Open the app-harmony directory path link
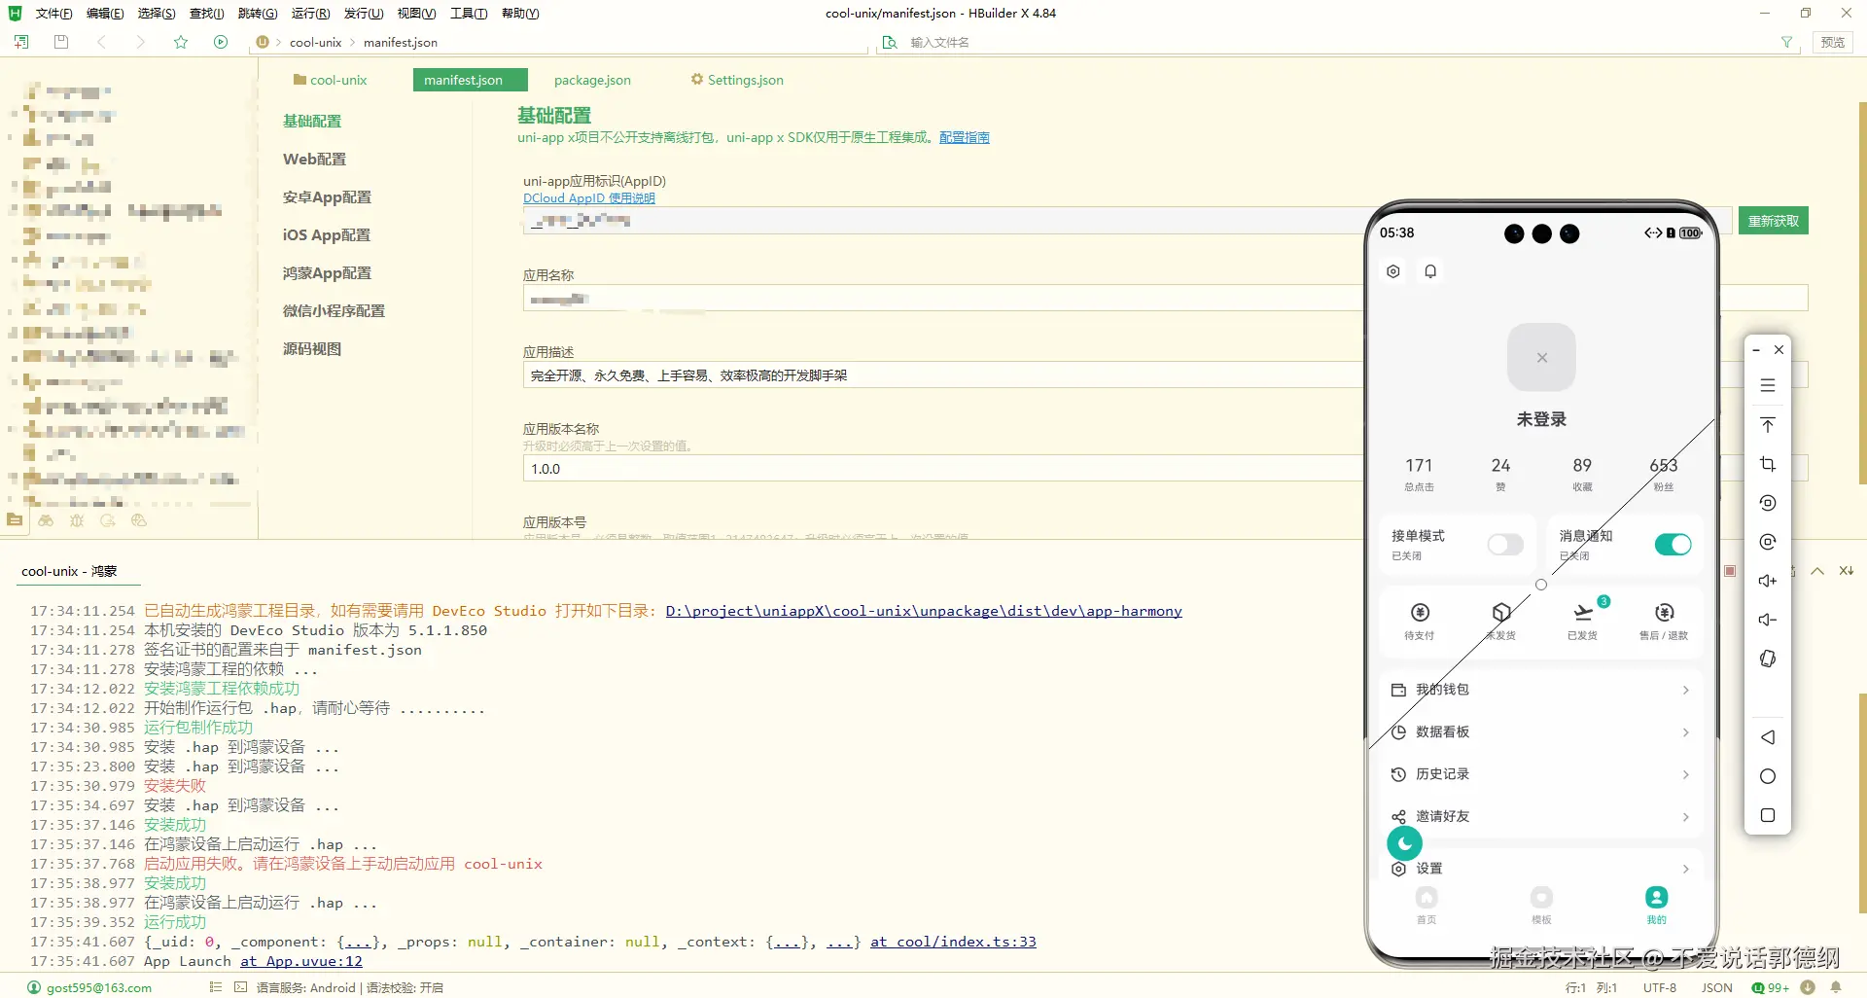 924,611
